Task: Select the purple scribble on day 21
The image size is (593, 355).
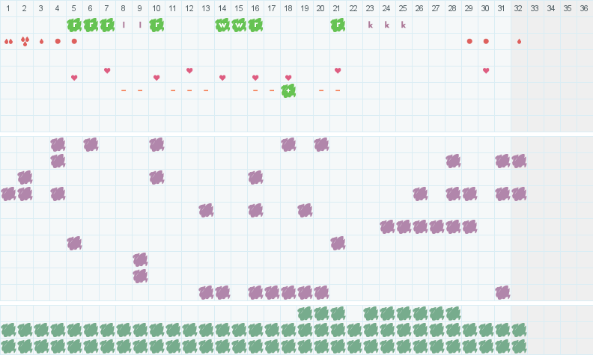Action: click(x=338, y=243)
